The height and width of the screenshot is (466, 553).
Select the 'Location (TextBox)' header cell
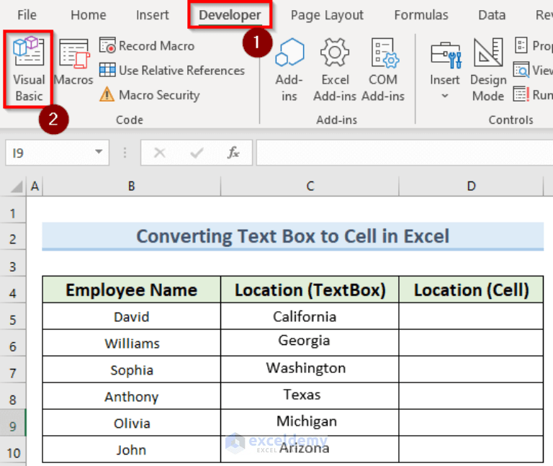tap(310, 290)
